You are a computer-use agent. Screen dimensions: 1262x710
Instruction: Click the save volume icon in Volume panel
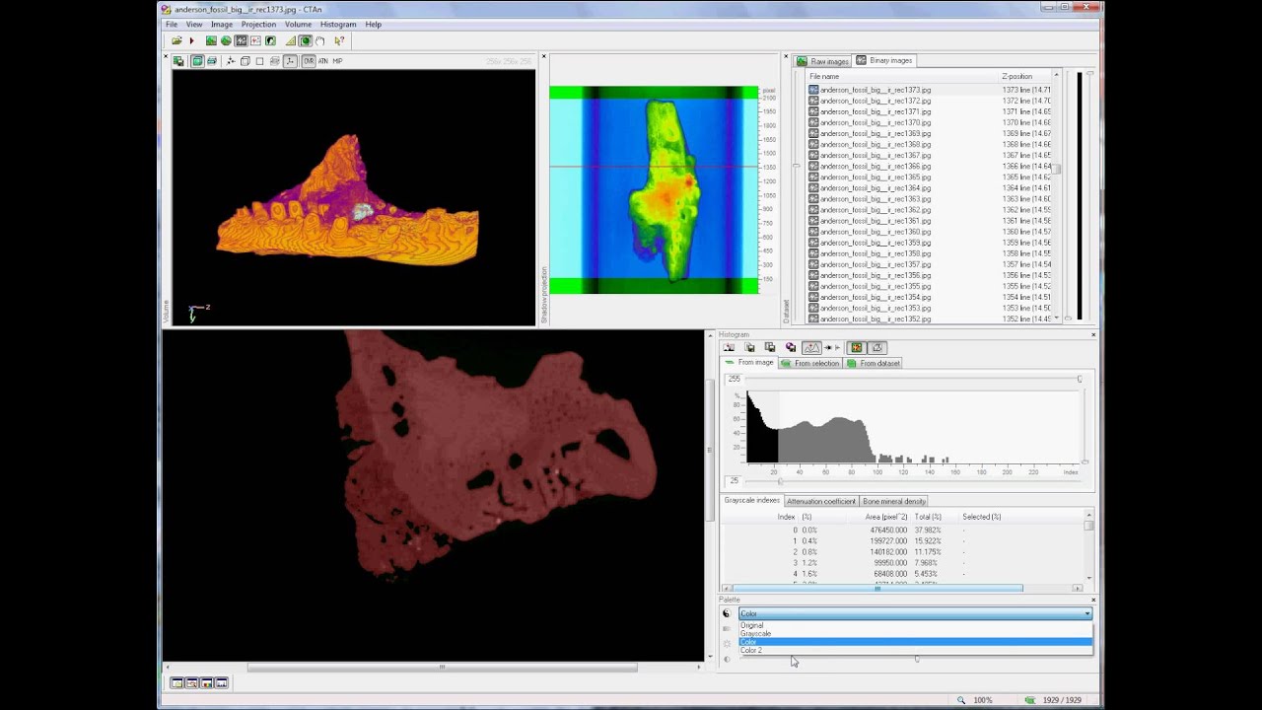[178, 61]
